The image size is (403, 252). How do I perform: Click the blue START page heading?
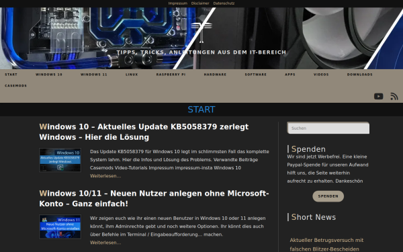point(201,110)
